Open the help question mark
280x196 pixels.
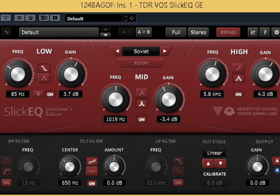(x=265, y=32)
